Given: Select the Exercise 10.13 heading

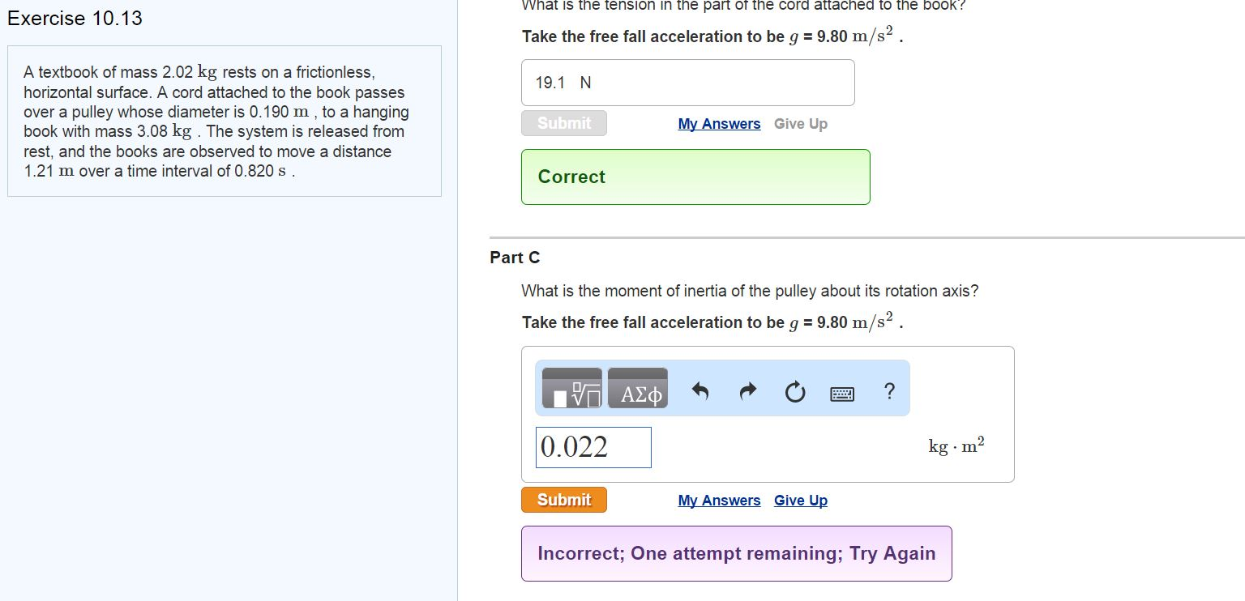Looking at the screenshot, I should pyautogui.click(x=75, y=18).
